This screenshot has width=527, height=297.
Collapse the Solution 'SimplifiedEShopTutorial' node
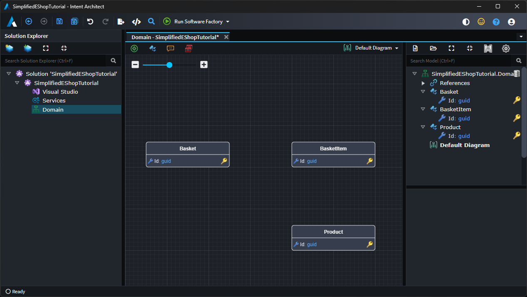(x=9, y=74)
